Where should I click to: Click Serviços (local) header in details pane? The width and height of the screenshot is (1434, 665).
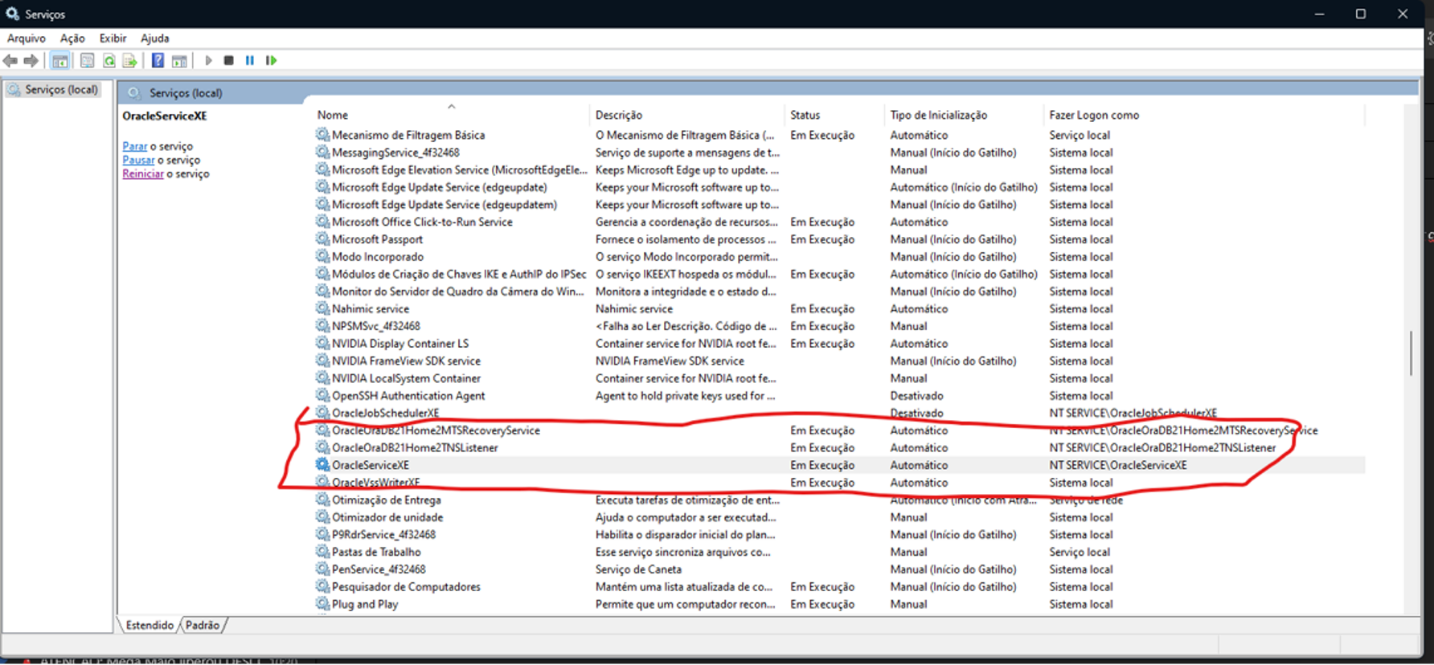(x=186, y=93)
